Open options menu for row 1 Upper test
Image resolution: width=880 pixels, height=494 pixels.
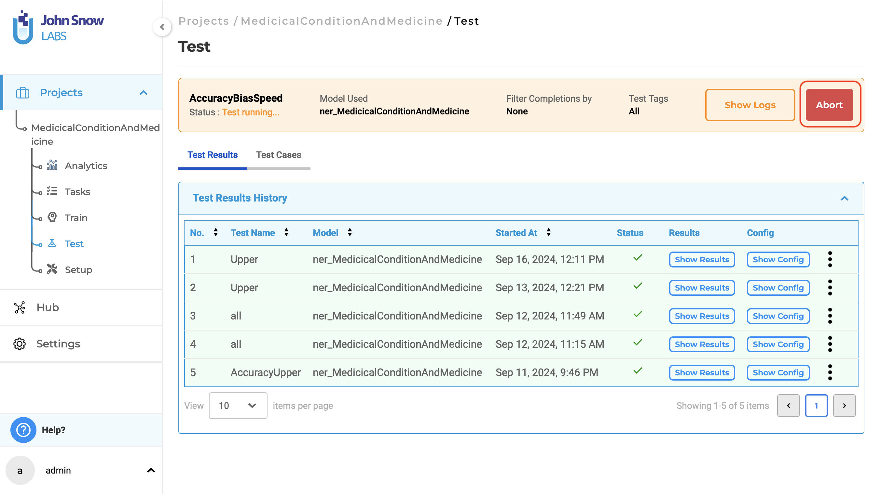(830, 259)
